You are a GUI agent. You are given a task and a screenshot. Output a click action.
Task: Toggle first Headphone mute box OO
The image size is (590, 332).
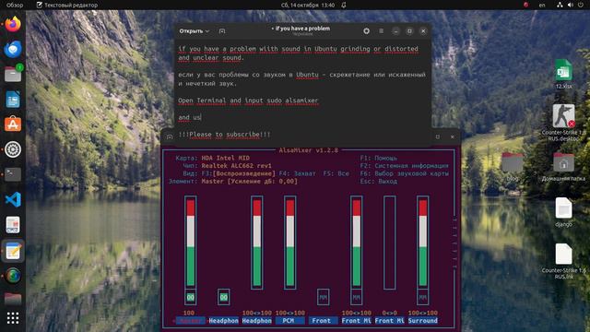[223, 297]
